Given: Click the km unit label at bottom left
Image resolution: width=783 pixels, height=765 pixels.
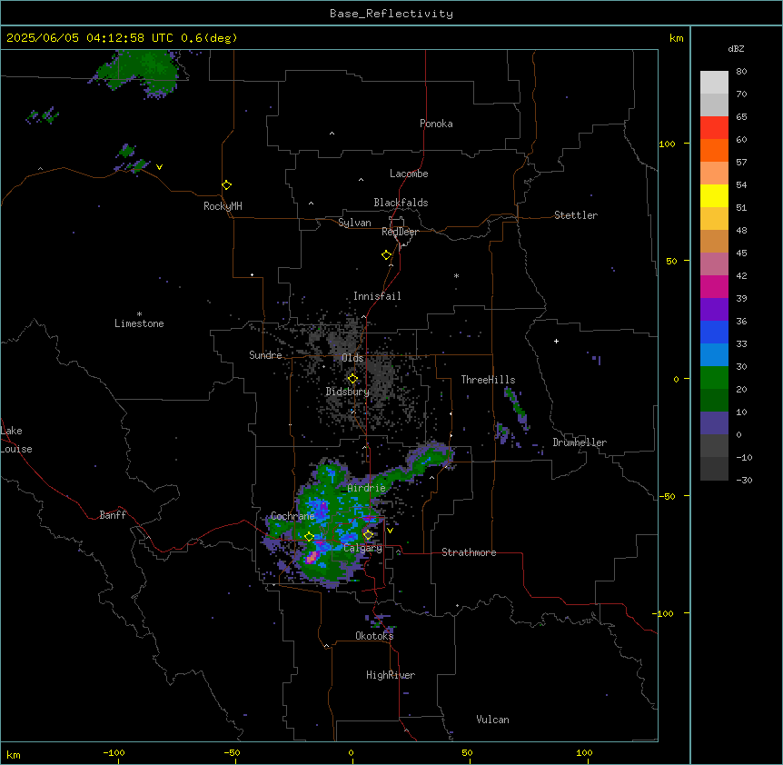Looking at the screenshot, I should 14,754.
